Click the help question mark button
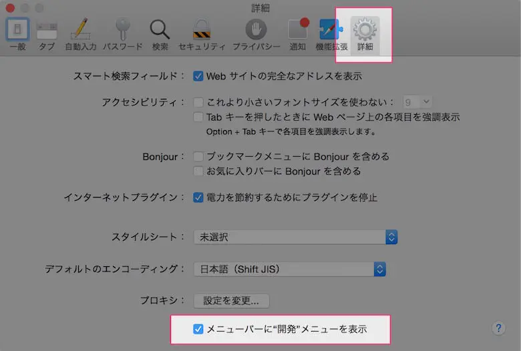Screen dimensions: 521x351 point(498,328)
